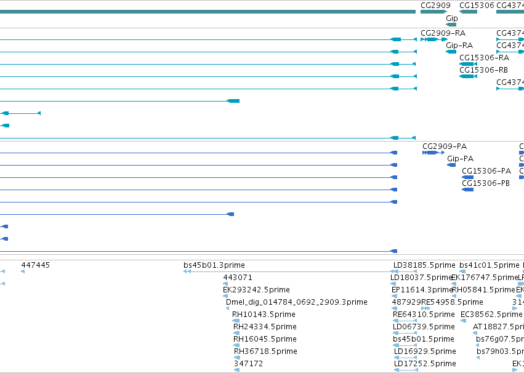Viewport: 524px width, 373px height.
Task: Select the LD16929.5prime EST label
Action: pyautogui.click(x=425, y=351)
